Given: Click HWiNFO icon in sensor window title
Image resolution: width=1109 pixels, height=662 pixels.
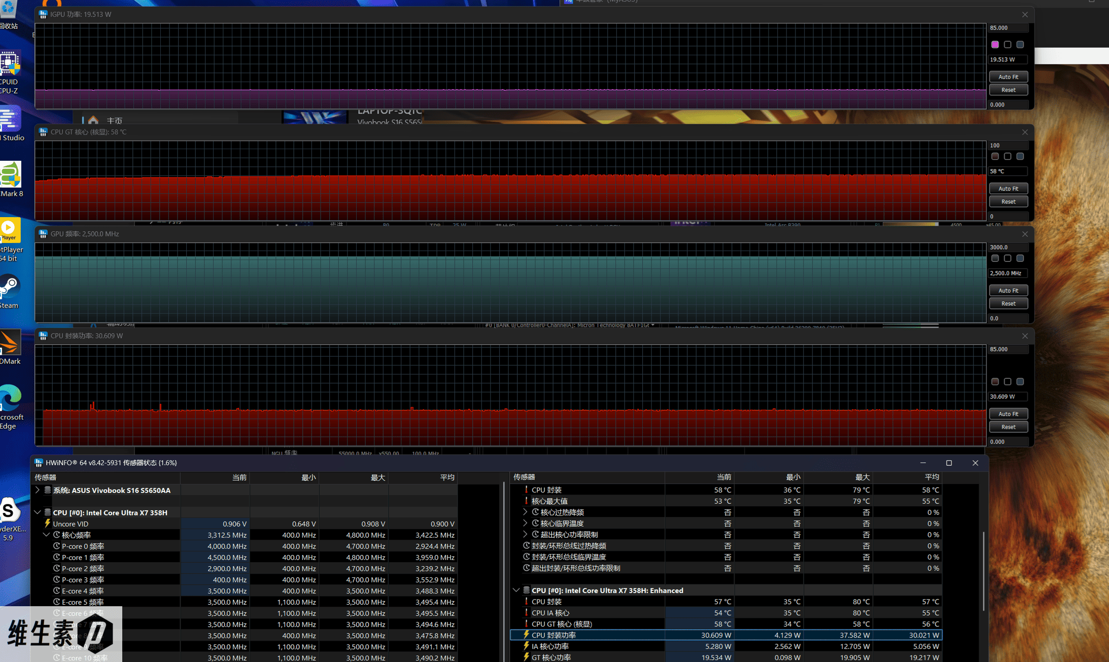Looking at the screenshot, I should point(39,463).
